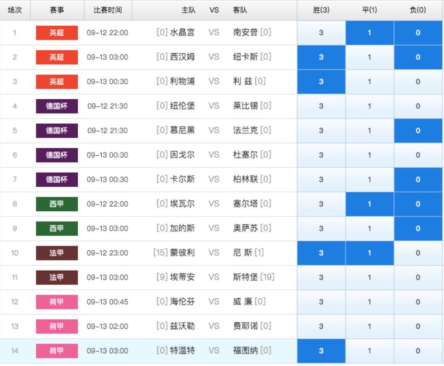This screenshot has height=366, width=444.
Task: Select draw (1) for match 6 因戈尔
Action: [370, 155]
